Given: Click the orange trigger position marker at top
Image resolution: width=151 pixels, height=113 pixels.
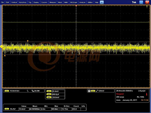Looking at the screenshot, I should tap(76, 6).
